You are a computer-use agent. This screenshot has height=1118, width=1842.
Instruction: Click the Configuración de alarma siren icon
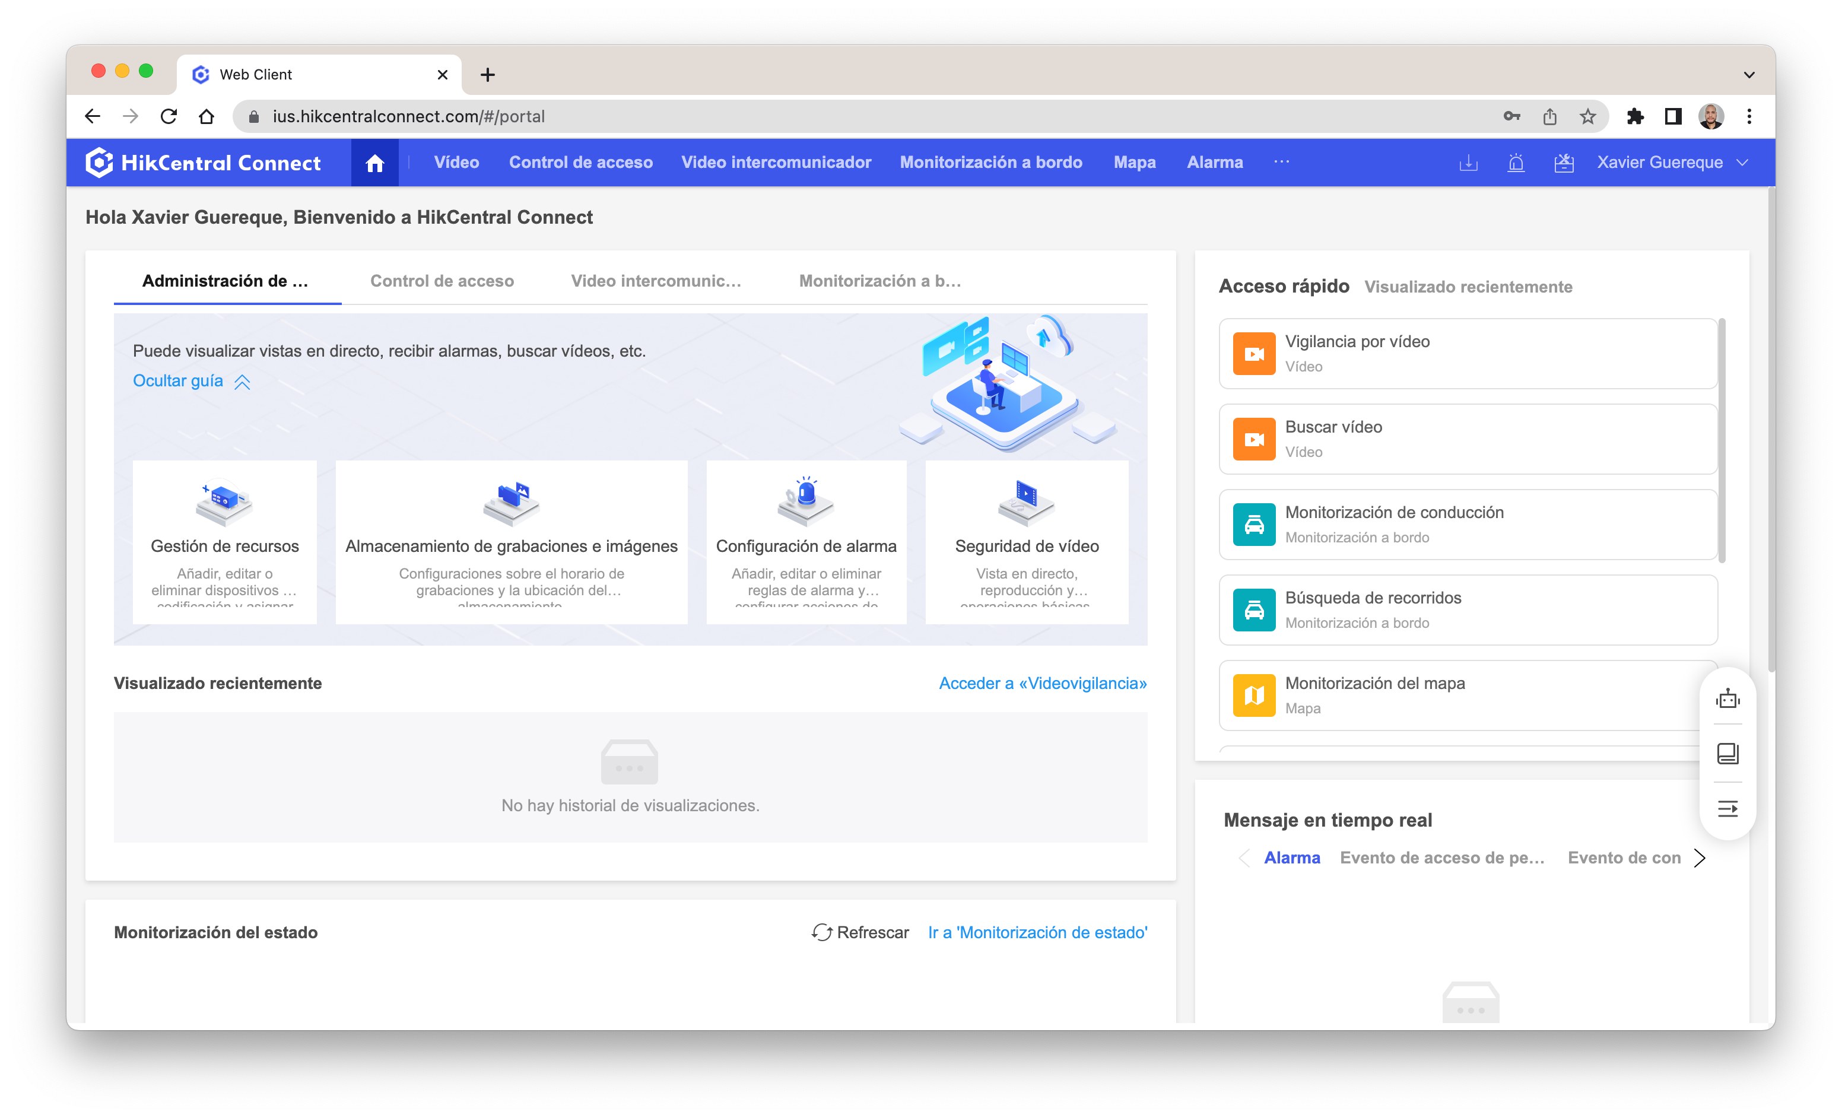pos(806,501)
